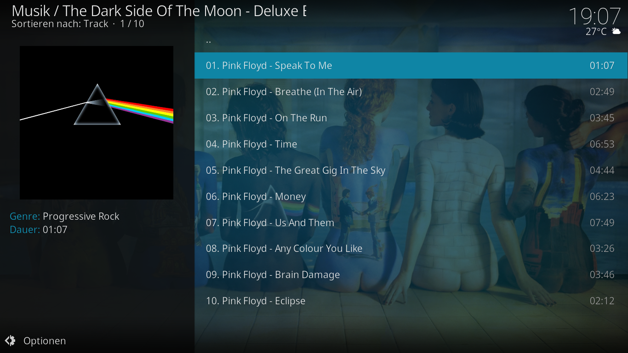The image size is (628, 353).
Task: Click the Musik breadcrumb header title
Action: pos(159,11)
